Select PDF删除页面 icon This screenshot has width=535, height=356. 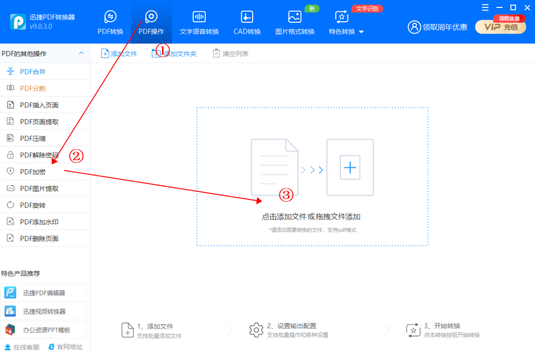10,238
